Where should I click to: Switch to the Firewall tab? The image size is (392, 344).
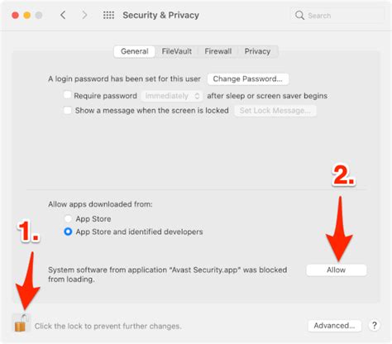218,51
